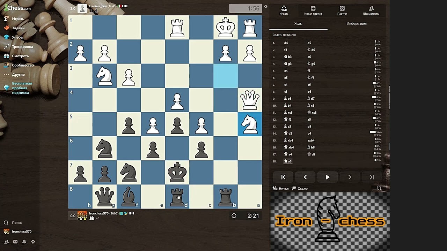The width and height of the screenshot is (447, 251).
Task: Click the white queen on the board
Action: [x=250, y=100]
